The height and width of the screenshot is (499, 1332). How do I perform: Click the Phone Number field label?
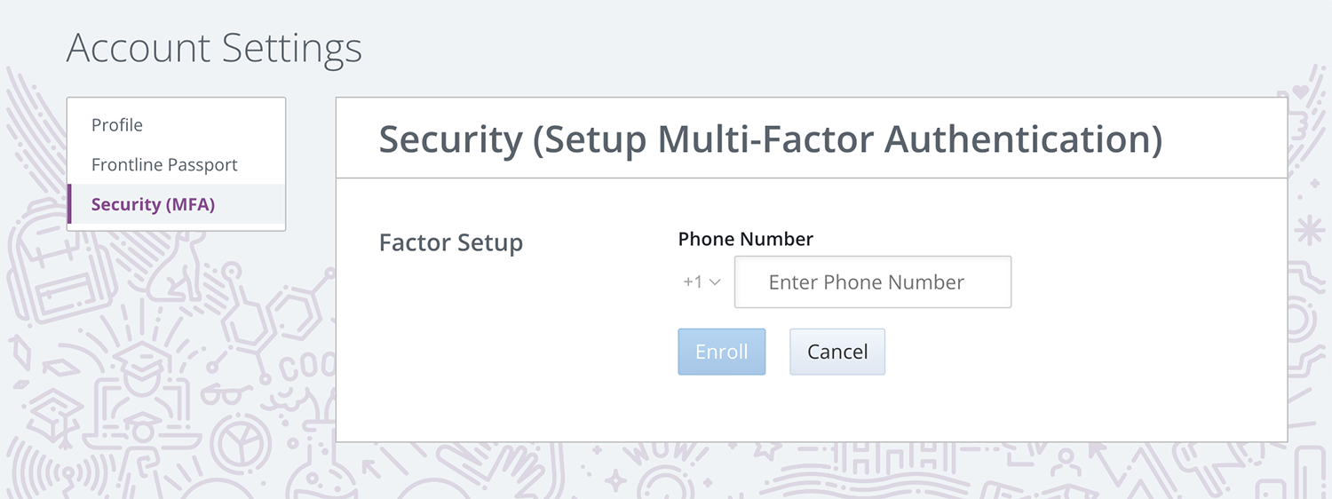(746, 239)
